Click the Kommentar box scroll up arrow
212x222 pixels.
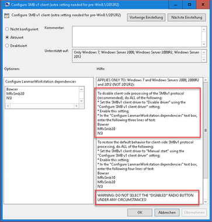point(204,29)
